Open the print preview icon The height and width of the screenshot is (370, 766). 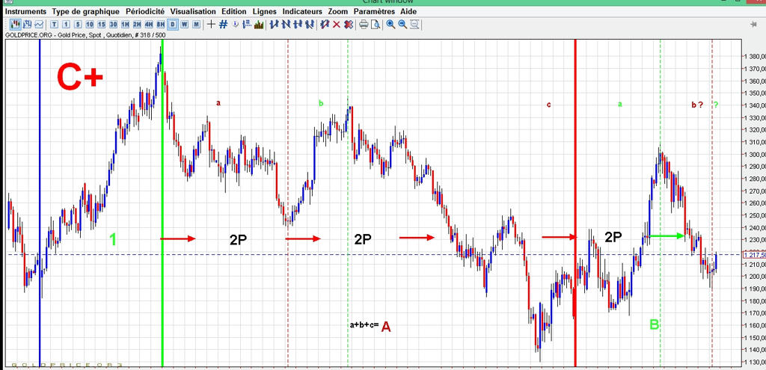(376, 25)
